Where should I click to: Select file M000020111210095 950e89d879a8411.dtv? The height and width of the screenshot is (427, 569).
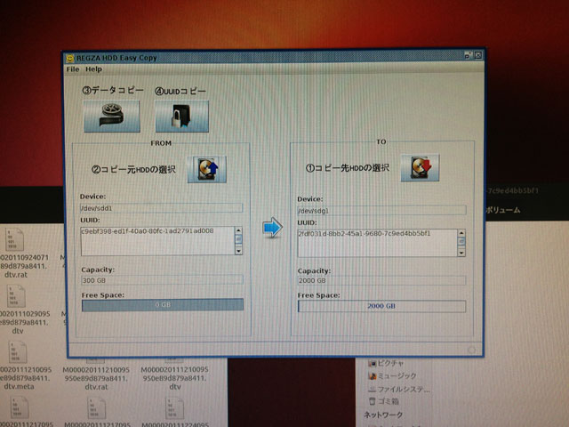175,378
